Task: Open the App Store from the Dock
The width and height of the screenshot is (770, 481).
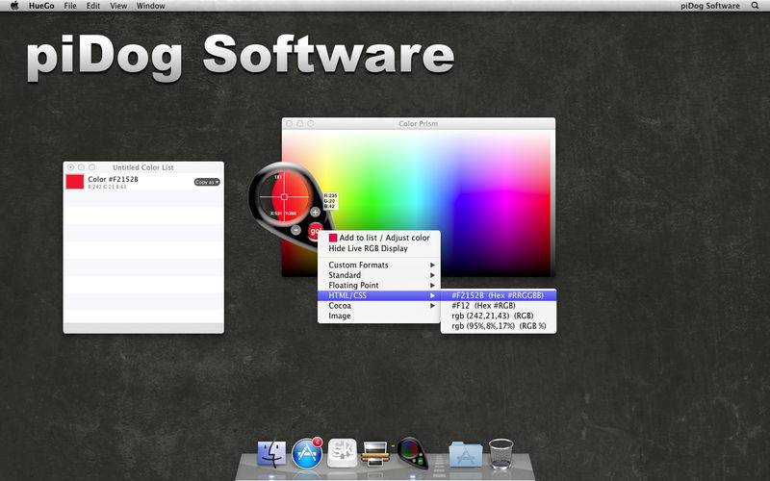Action: pos(307,453)
